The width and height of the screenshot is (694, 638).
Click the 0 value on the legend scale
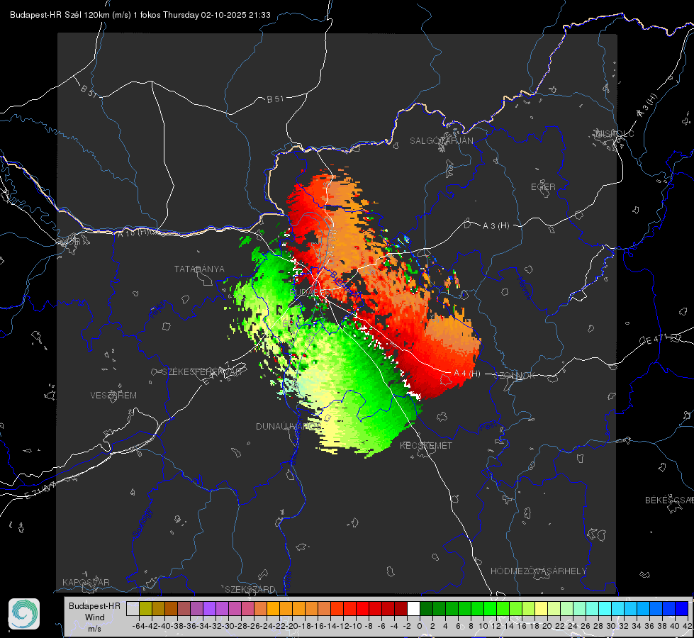[x=420, y=626]
